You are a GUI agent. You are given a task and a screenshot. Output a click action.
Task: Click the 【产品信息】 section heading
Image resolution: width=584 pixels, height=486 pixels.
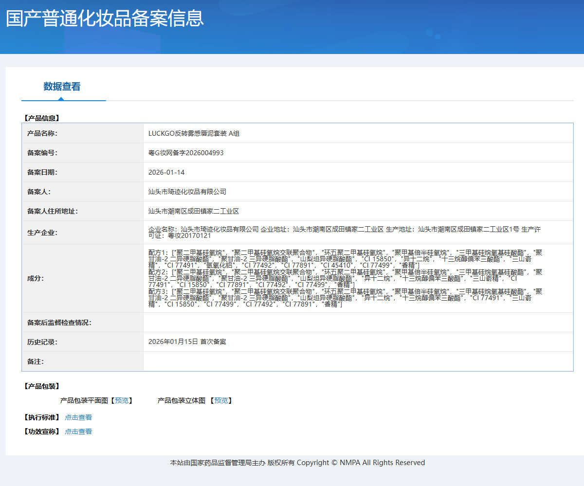(41, 118)
